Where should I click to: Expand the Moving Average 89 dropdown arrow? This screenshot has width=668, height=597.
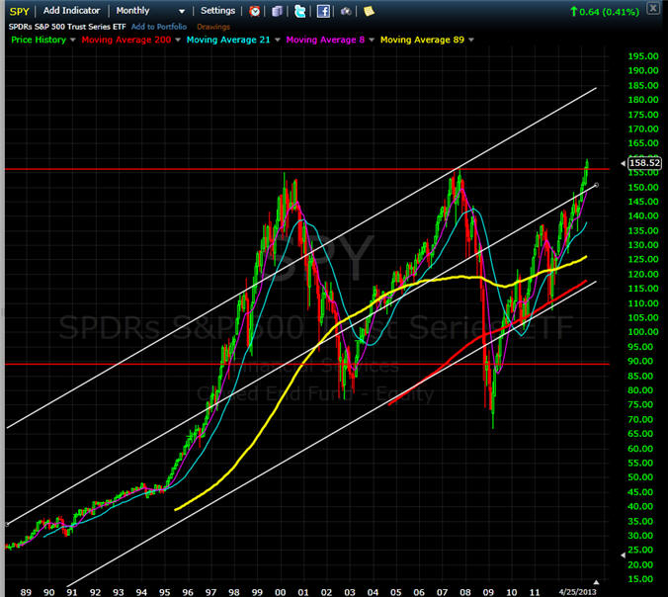coord(471,40)
